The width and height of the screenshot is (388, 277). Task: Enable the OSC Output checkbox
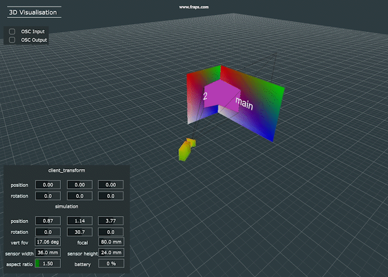[x=12, y=40]
